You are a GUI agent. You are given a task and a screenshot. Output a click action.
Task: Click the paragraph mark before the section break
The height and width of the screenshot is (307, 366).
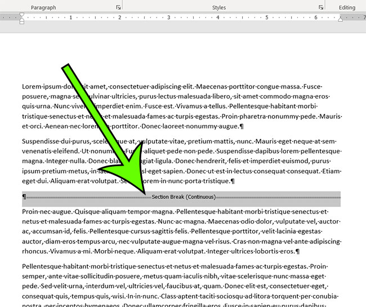tap(24, 197)
